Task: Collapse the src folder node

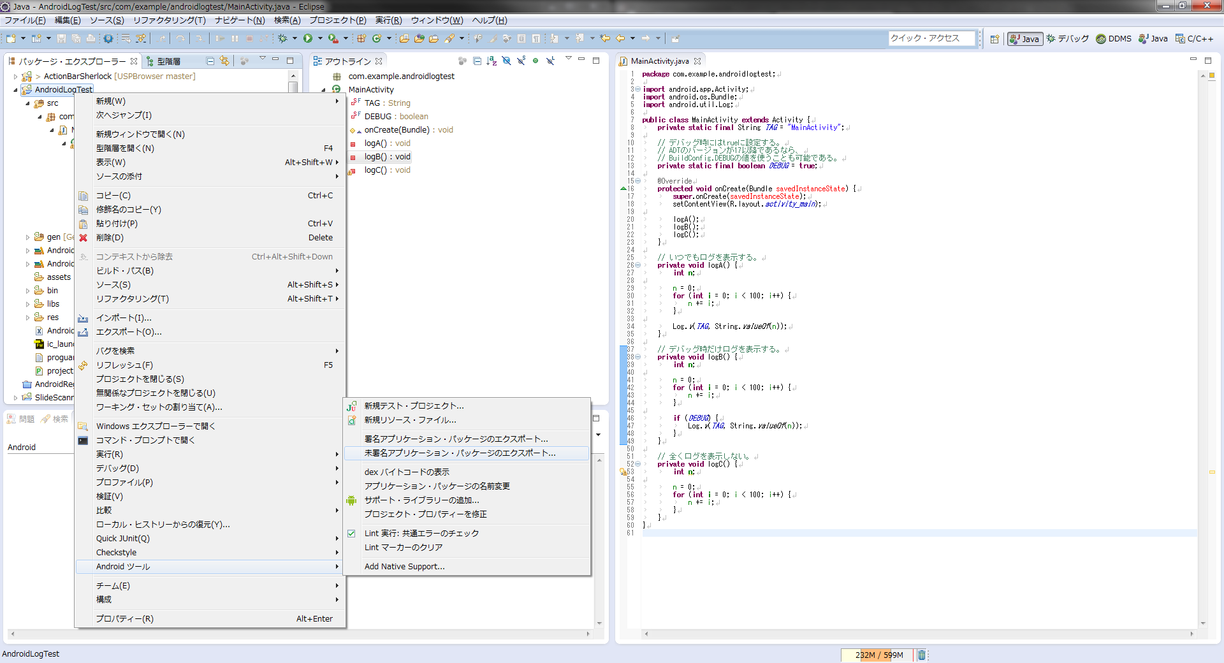Action: click(x=27, y=103)
